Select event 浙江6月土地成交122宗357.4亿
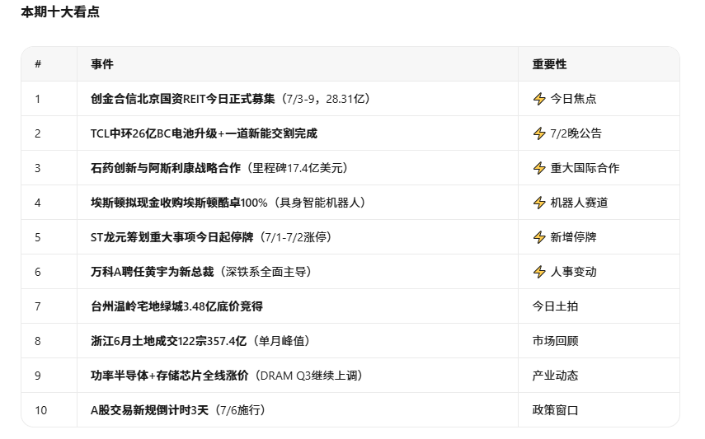The width and height of the screenshot is (705, 439). pos(168,341)
